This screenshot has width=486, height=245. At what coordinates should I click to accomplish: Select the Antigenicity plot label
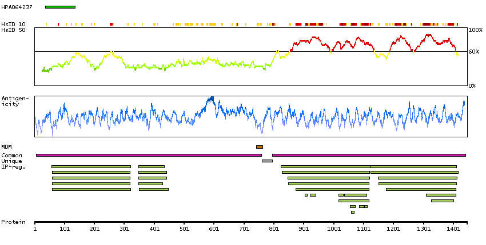click(x=13, y=101)
